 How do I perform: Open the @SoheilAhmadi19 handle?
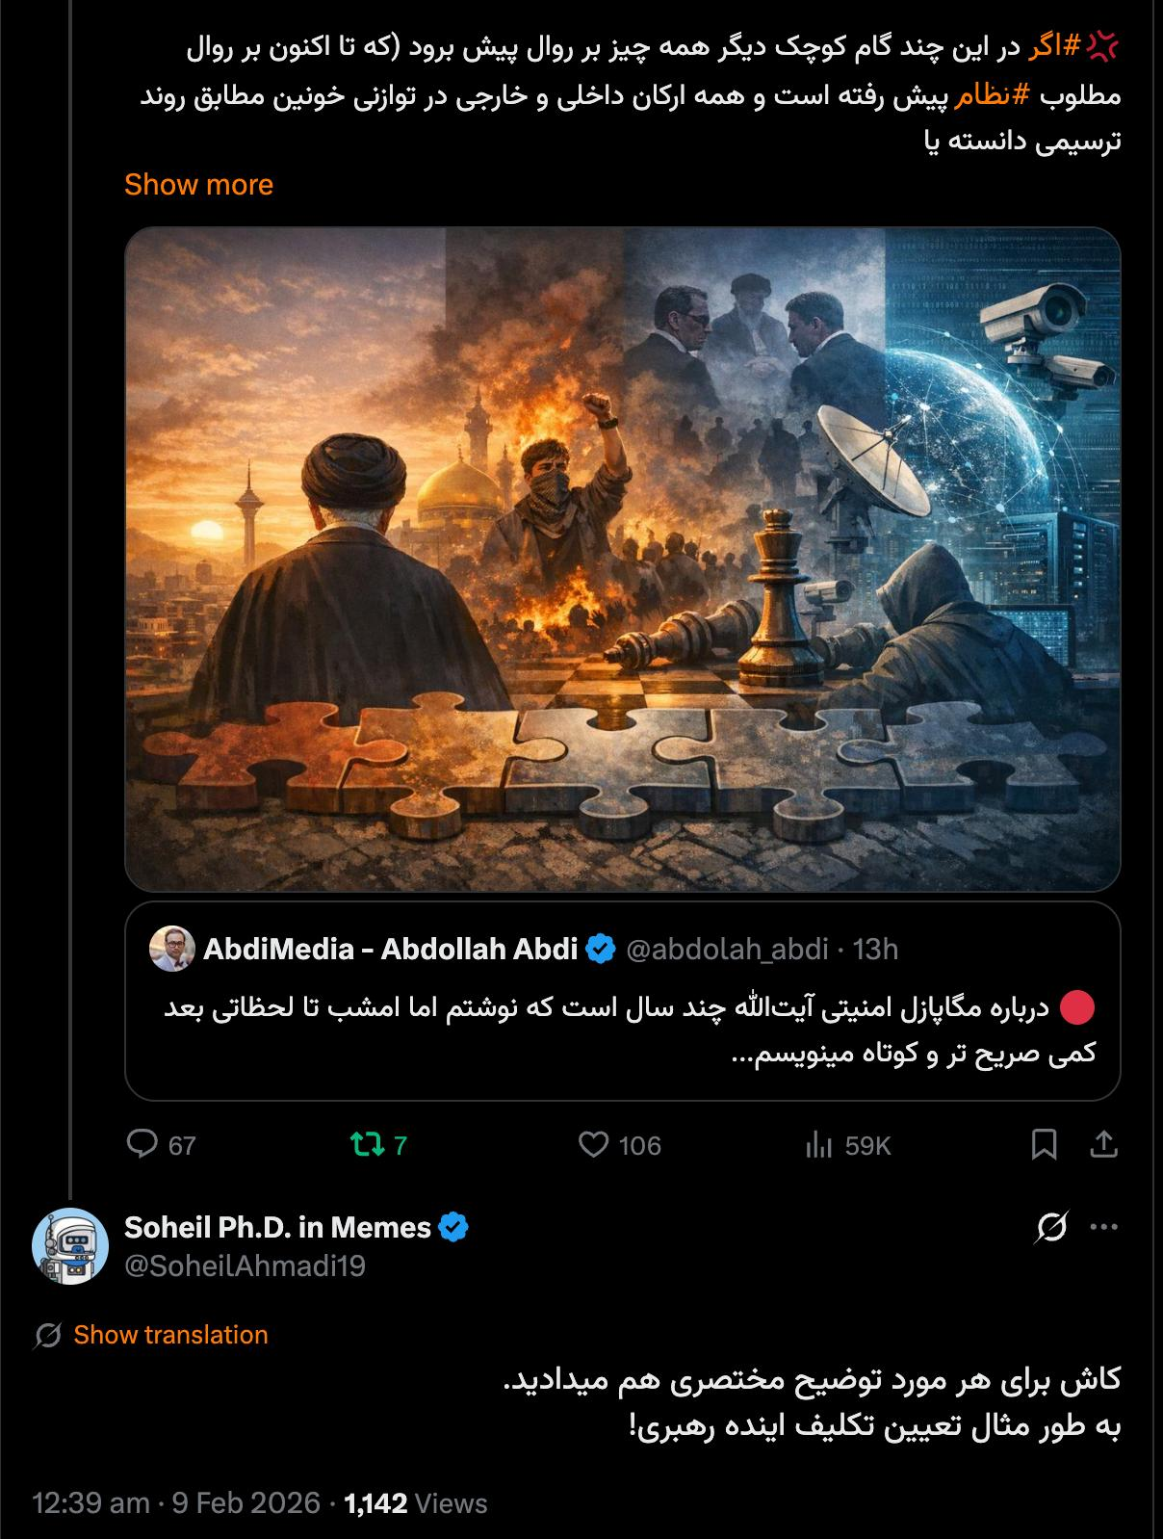point(245,1265)
